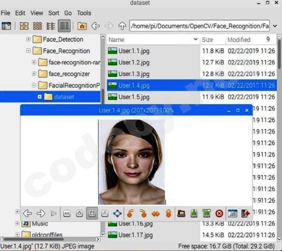Select the User.1.3.jpg file row
This screenshot has height=251, width=282.
[192, 74]
